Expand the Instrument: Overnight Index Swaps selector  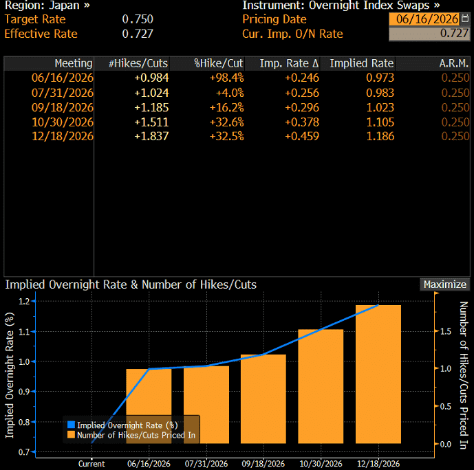(x=341, y=5)
